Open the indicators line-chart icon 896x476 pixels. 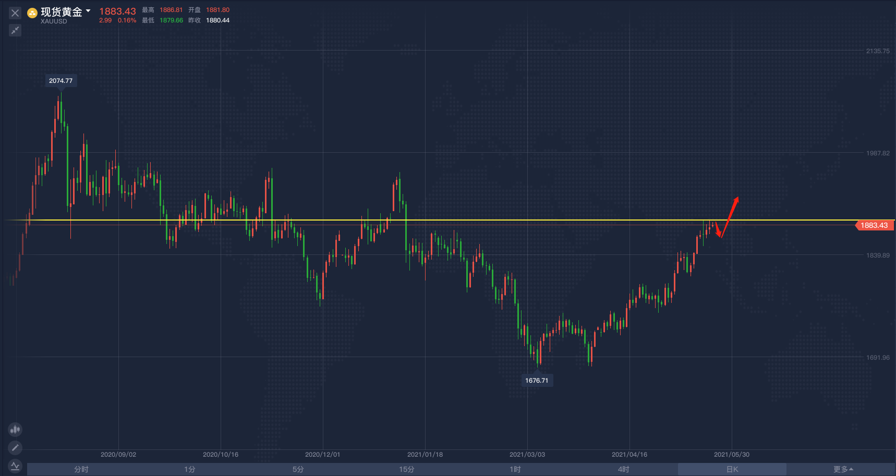point(15,466)
